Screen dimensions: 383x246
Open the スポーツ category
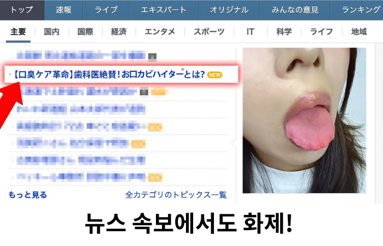[209, 32]
